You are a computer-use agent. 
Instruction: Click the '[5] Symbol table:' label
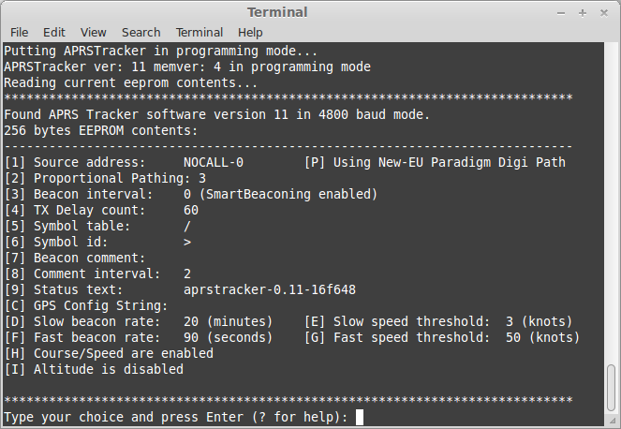tap(67, 226)
